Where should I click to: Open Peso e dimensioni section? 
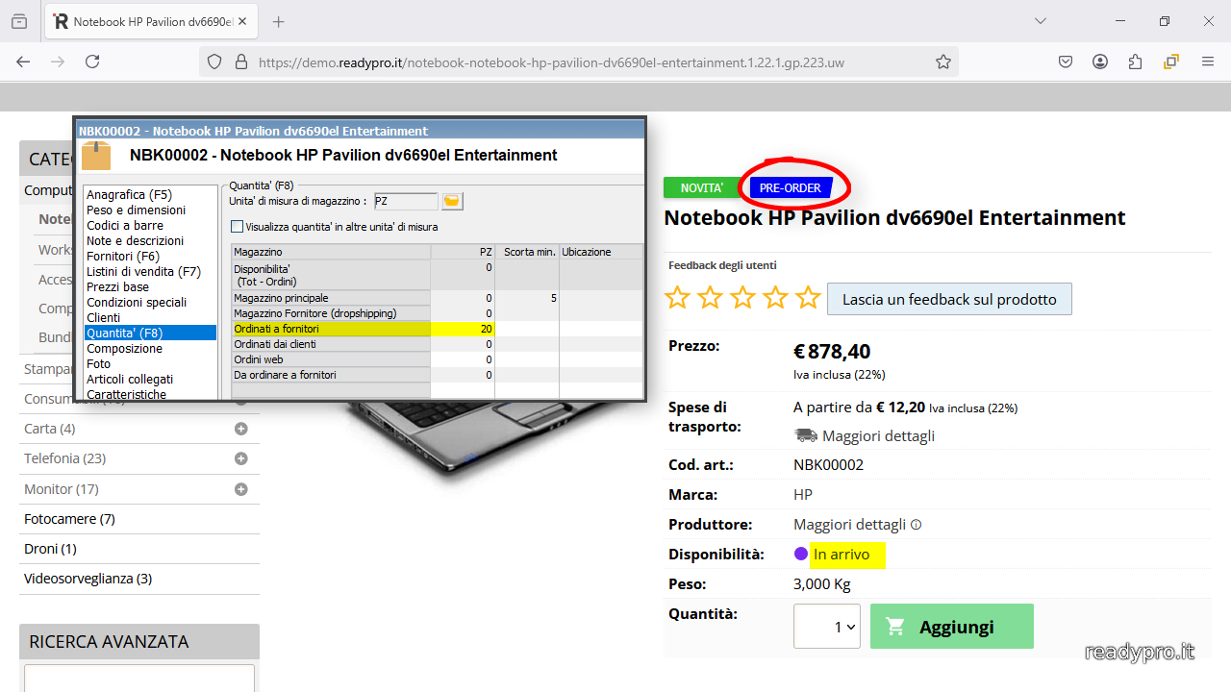[x=136, y=210]
